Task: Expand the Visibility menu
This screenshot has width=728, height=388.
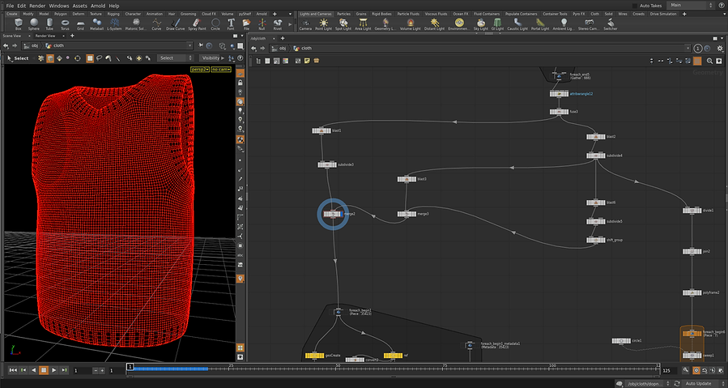Action: click(213, 58)
